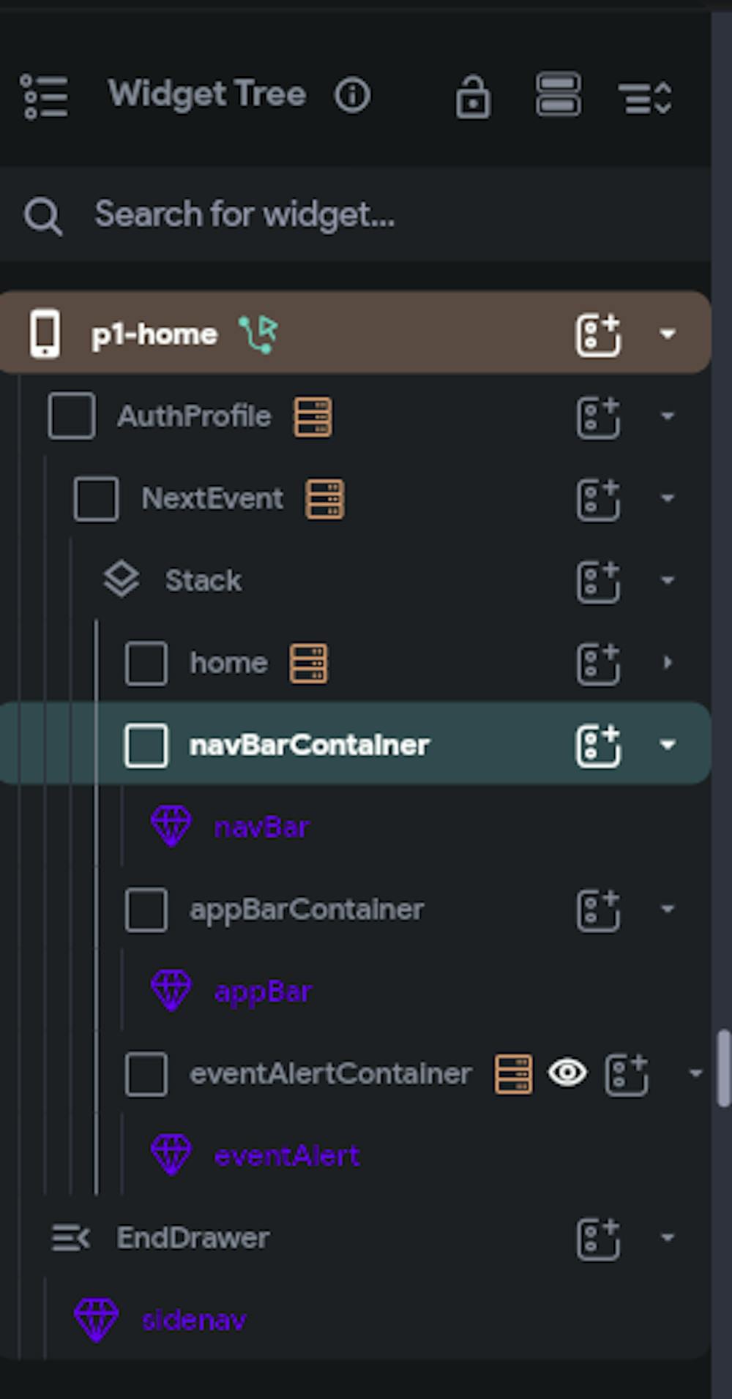Collapse the EndDrawer node
The height and width of the screenshot is (1399, 732).
pyautogui.click(x=667, y=1238)
